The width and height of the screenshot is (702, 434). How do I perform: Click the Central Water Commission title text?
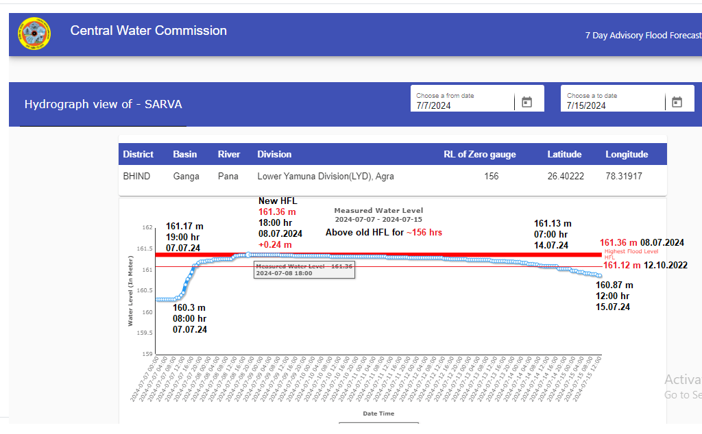coord(148,31)
